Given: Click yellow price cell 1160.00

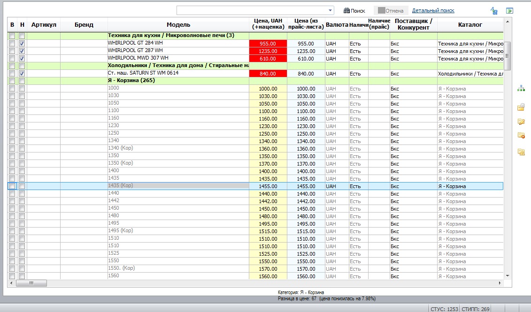Looking at the screenshot, I should (x=268, y=118).
